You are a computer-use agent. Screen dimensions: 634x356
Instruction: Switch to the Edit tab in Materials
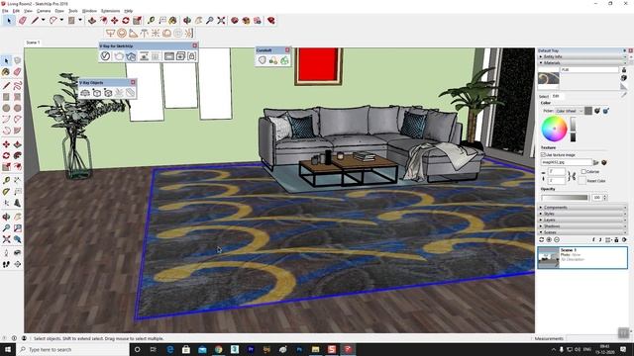coord(556,96)
